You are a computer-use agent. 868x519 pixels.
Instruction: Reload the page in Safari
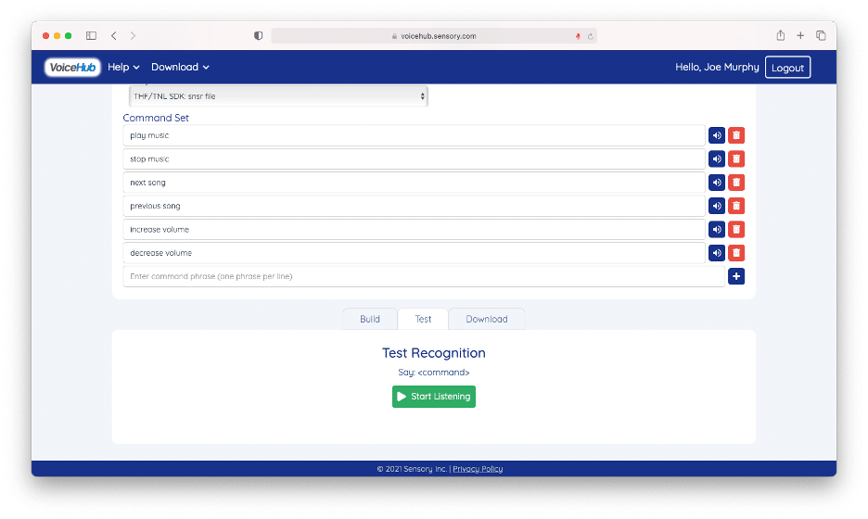pos(590,36)
